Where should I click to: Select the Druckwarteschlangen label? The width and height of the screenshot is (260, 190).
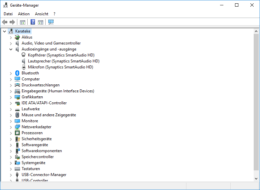(41, 85)
